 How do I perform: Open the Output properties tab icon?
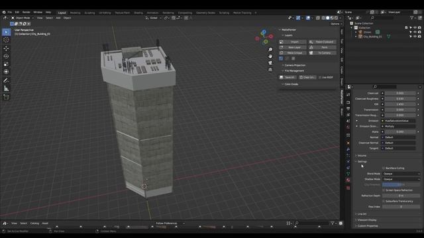348,108
